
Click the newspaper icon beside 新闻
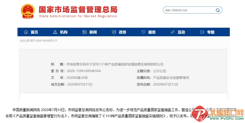tap(85, 32)
